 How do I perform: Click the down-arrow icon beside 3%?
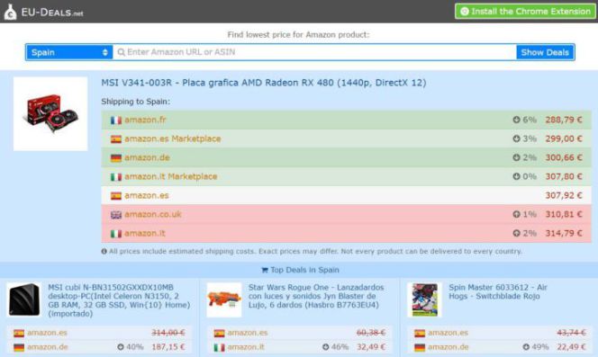coord(516,138)
